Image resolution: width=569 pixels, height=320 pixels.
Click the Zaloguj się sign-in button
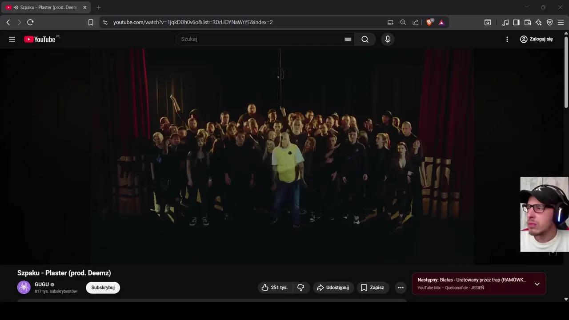(536, 39)
